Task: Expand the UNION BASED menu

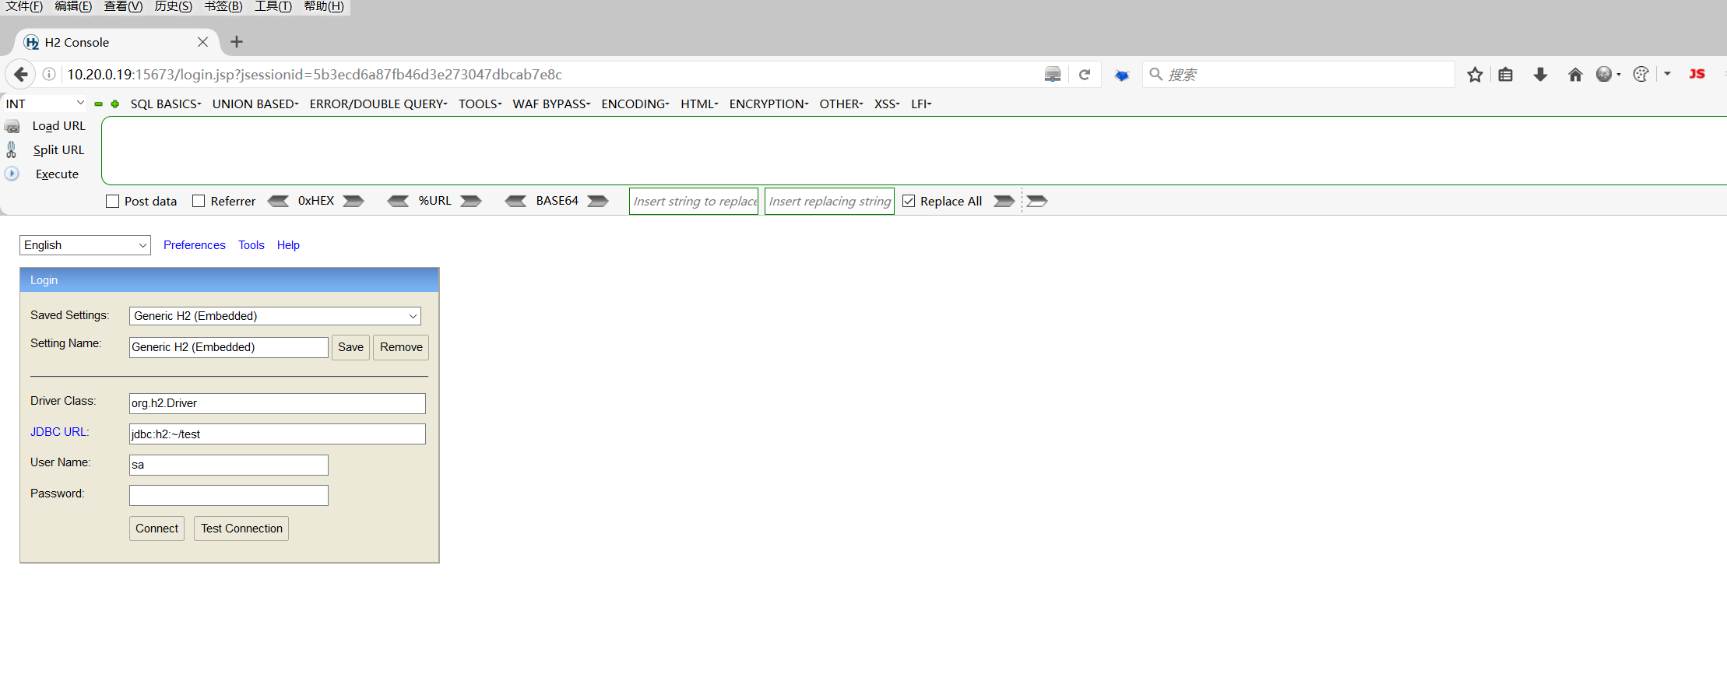Action: point(255,104)
